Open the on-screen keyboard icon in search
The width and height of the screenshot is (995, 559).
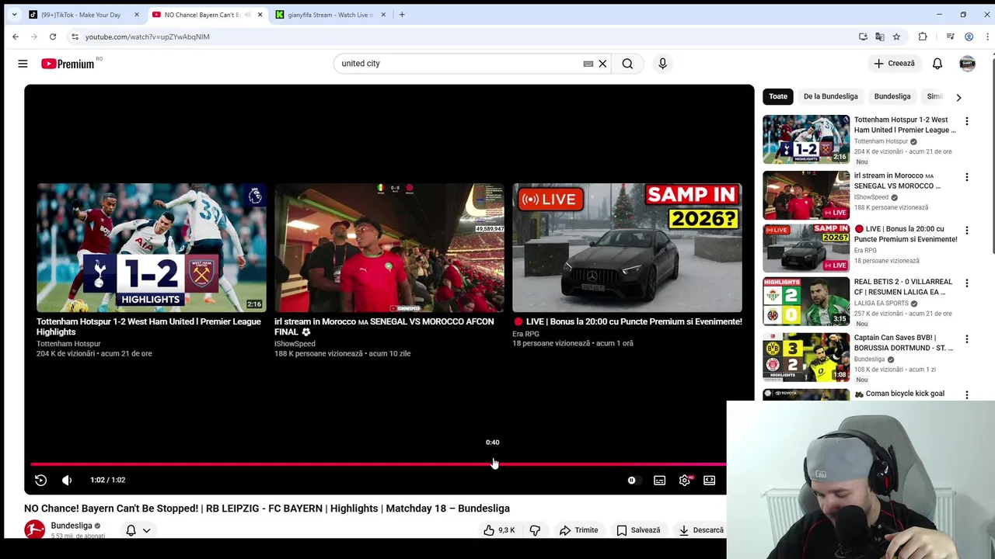pos(588,64)
